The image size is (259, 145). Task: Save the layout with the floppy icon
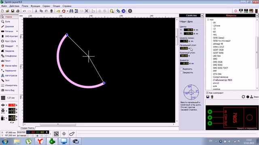pos(13,11)
